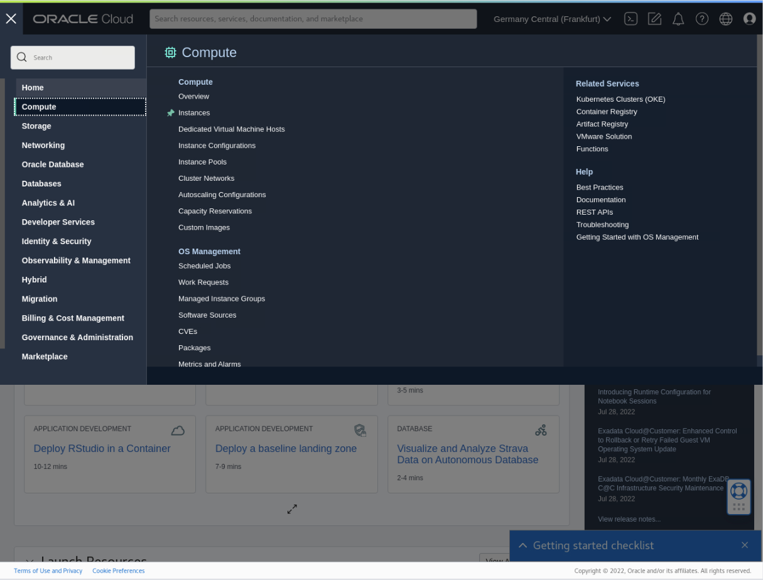The width and height of the screenshot is (763, 580).
Task: Collapse the Launch Resources section
Action: click(28, 562)
